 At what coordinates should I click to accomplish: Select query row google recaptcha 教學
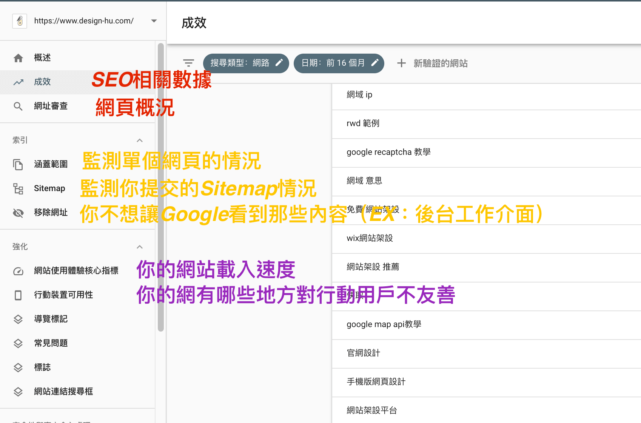tap(486, 152)
